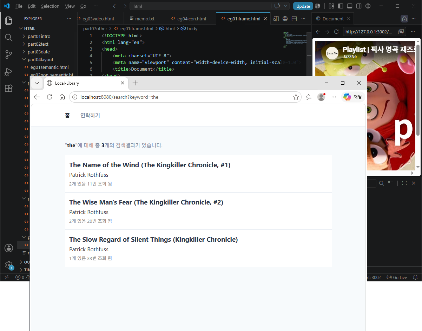The width and height of the screenshot is (422, 331).
Task: Toggle maximize of the VS Code panel
Action: (x=404, y=183)
